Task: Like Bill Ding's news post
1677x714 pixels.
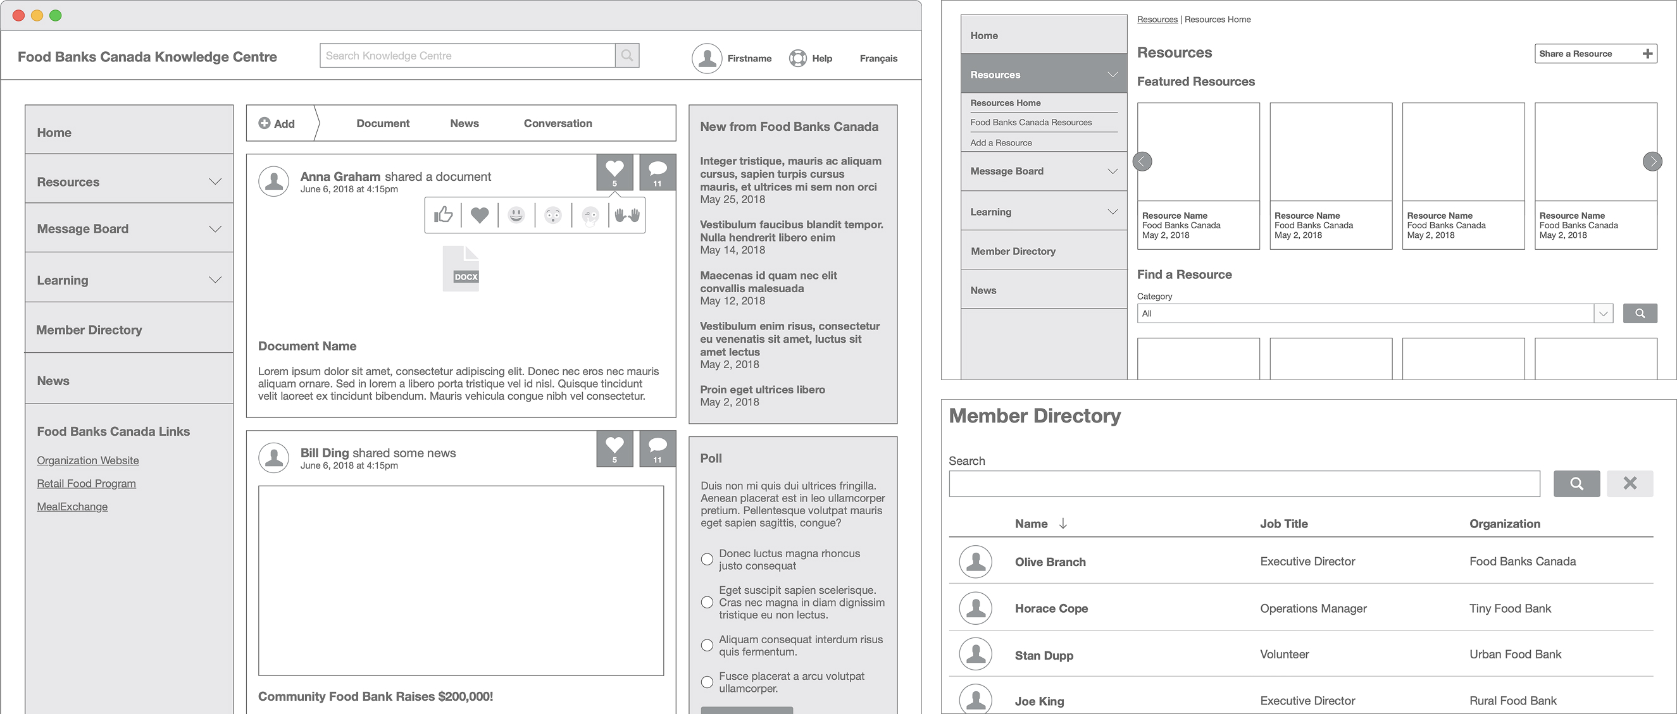Action: point(614,448)
